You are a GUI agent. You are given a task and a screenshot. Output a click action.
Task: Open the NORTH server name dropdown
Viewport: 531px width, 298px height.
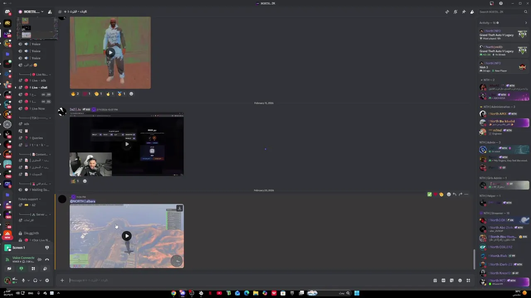[31, 12]
